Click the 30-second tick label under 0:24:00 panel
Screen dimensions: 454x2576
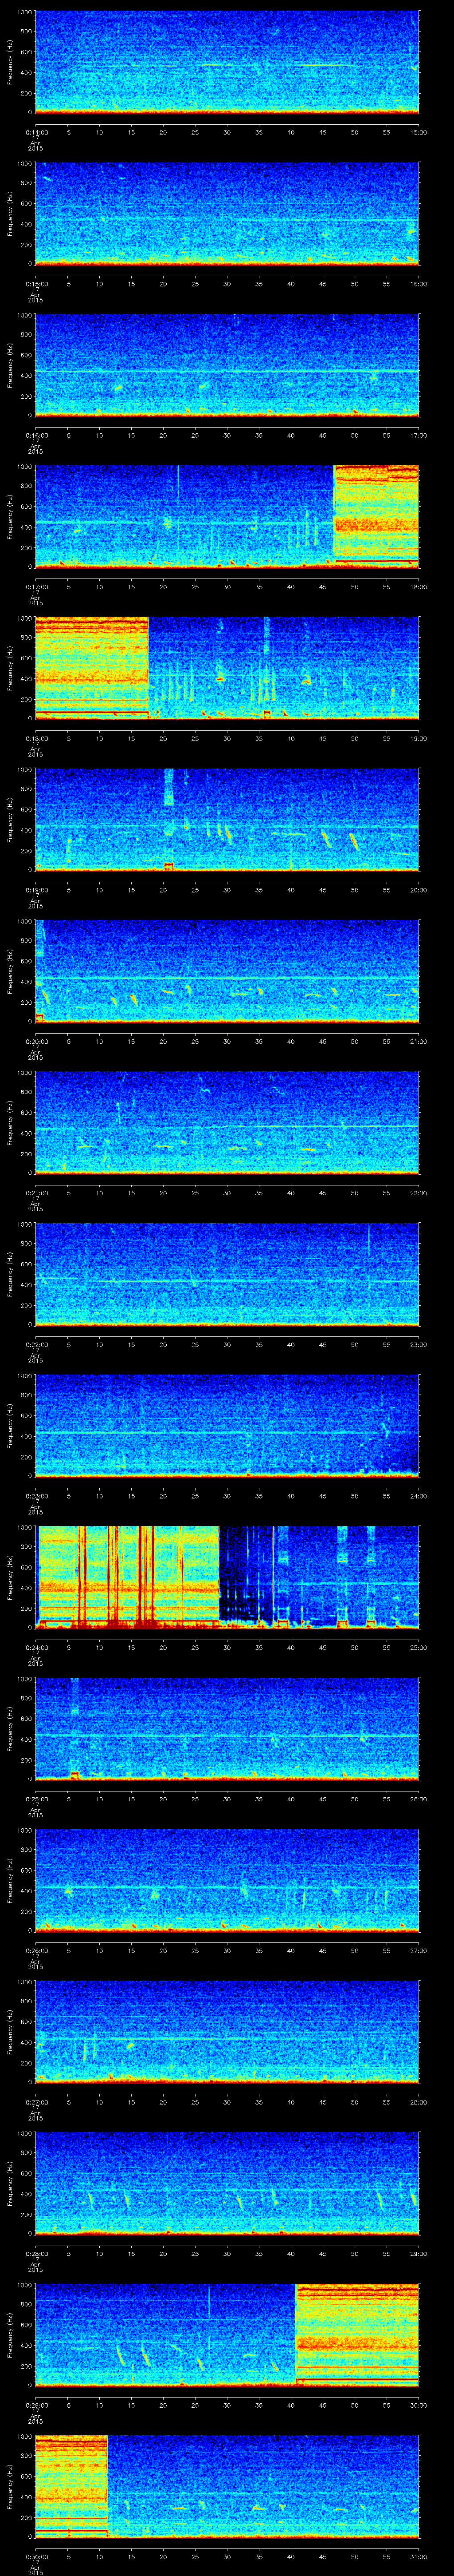[x=227, y=1647]
